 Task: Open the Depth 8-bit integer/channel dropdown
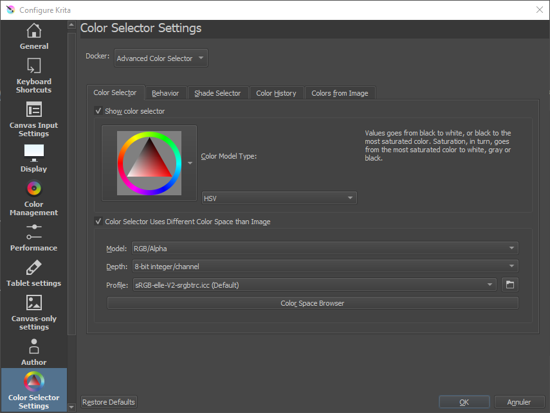coord(324,266)
